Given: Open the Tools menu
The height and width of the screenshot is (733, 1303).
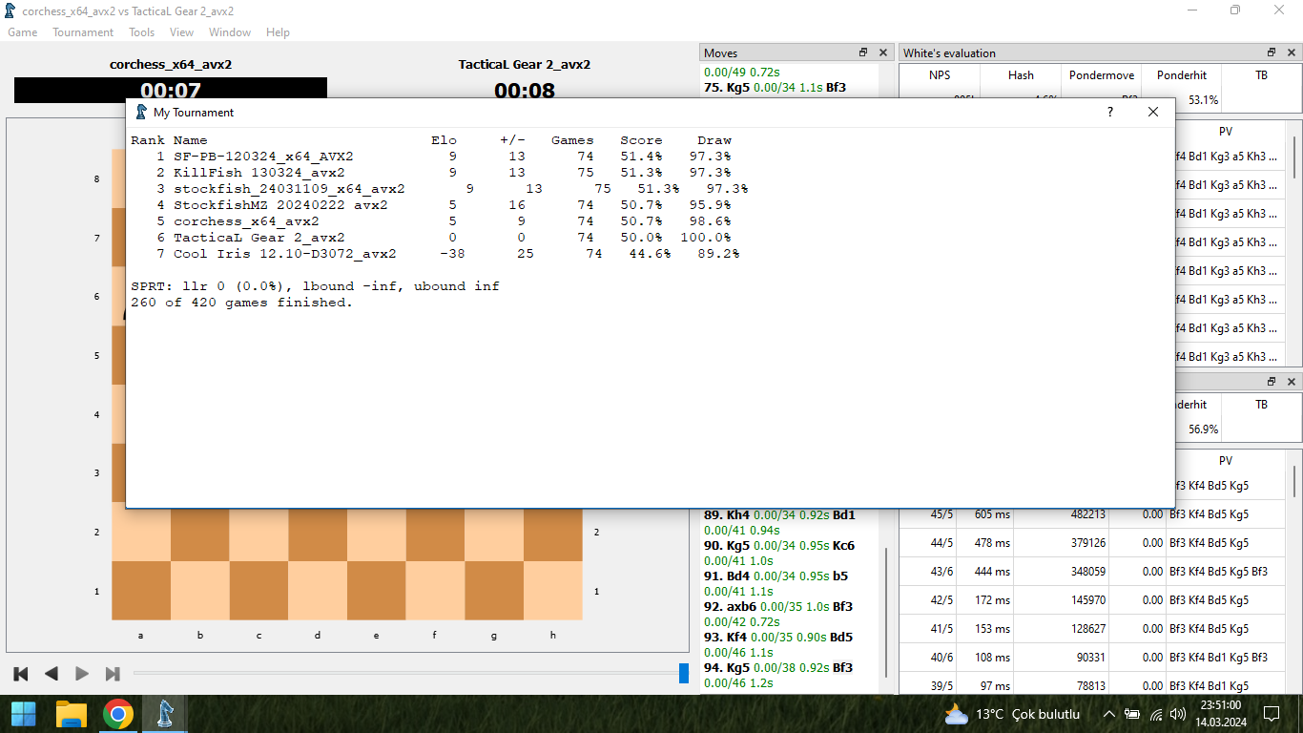Looking at the screenshot, I should coord(141,32).
